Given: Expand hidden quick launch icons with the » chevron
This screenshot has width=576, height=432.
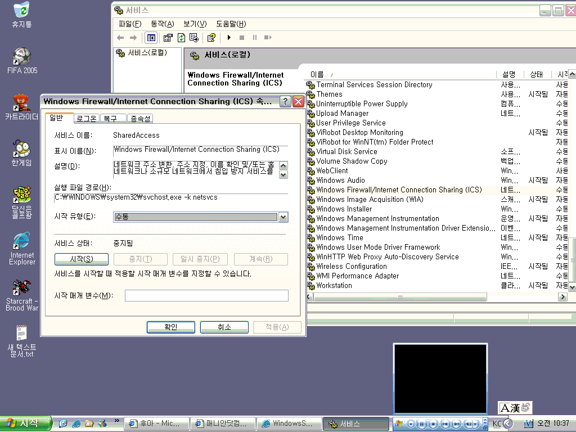Looking at the screenshot, I should [117, 421].
